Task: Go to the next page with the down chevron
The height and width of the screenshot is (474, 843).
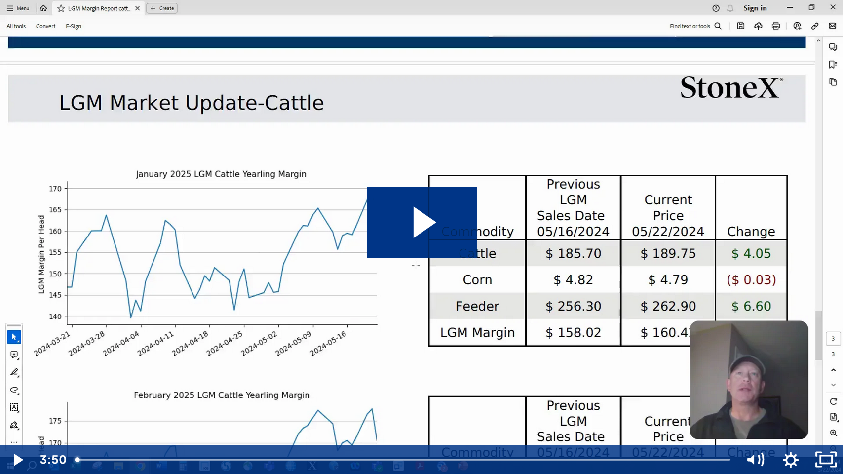Action: 833,385
